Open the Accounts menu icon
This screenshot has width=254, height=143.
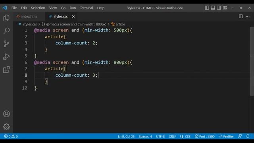(6, 114)
